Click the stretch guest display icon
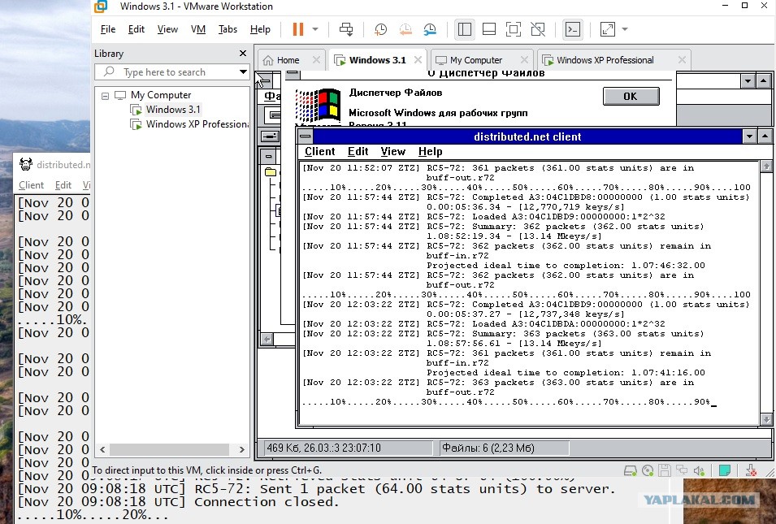Viewport: 776px width, 524px height. 608,29
